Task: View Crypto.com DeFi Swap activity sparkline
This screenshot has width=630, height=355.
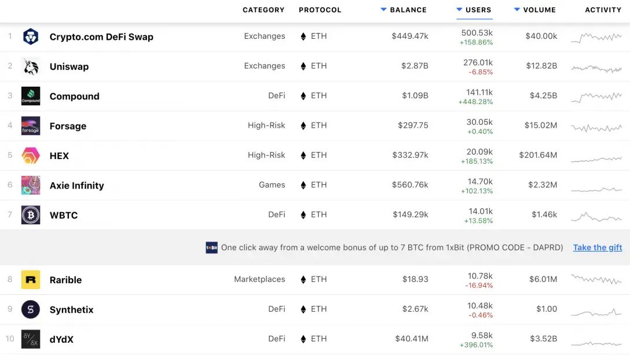Action: tap(596, 38)
